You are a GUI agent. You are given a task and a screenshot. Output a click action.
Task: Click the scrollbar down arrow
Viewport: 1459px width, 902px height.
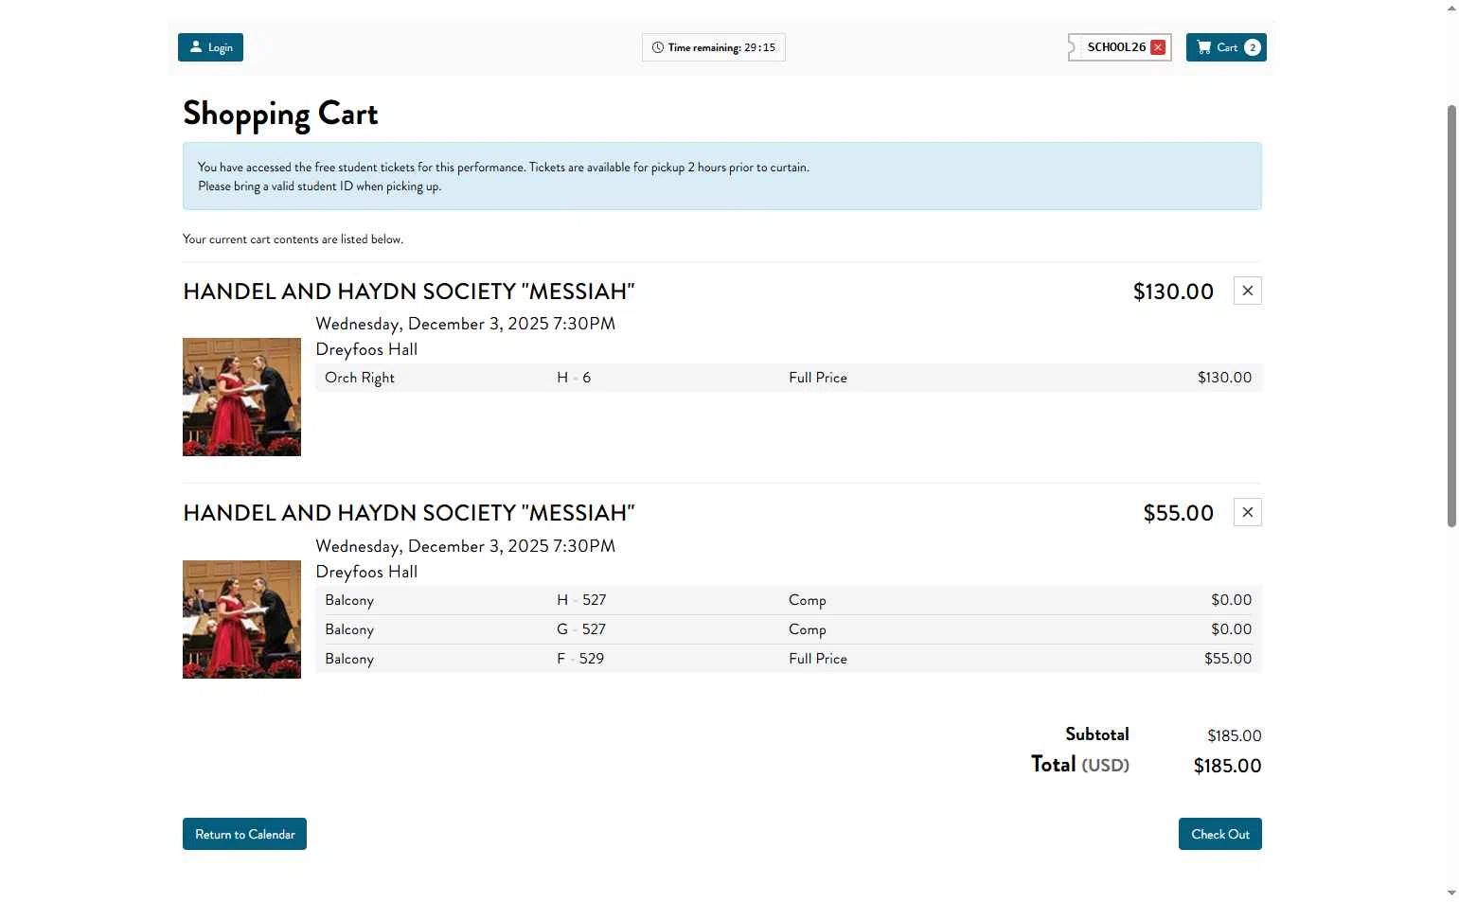click(x=1451, y=893)
